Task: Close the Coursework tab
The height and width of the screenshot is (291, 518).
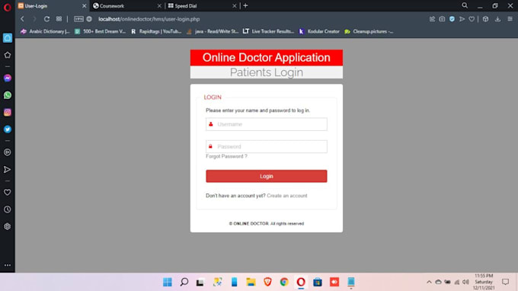Action: (159, 6)
